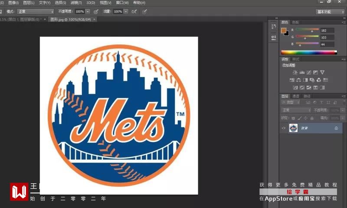Open the layer blend mode 正常 dropdown

pyautogui.click(x=296, y=110)
